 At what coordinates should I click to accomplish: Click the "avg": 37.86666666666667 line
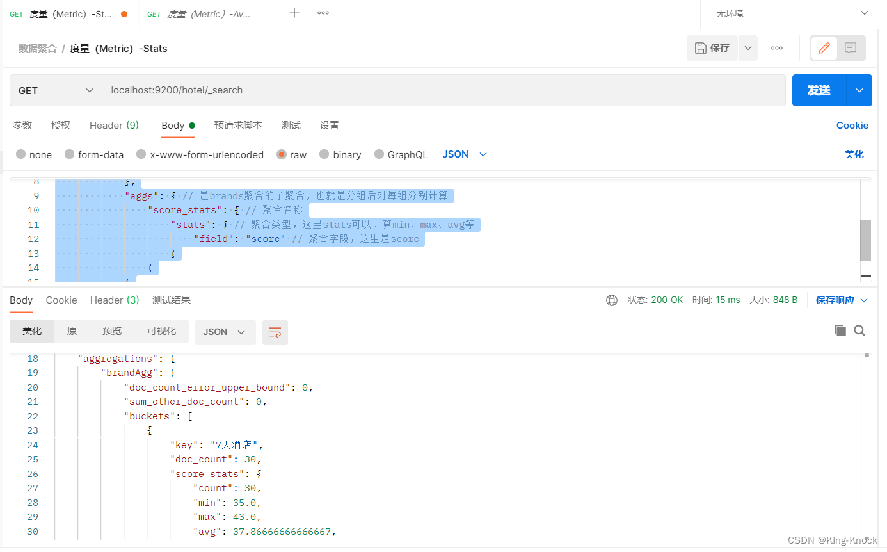(x=265, y=532)
